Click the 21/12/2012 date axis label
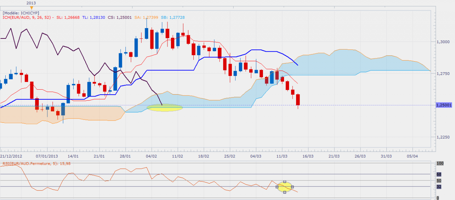The height and width of the screenshot is (200, 455). 11,156
